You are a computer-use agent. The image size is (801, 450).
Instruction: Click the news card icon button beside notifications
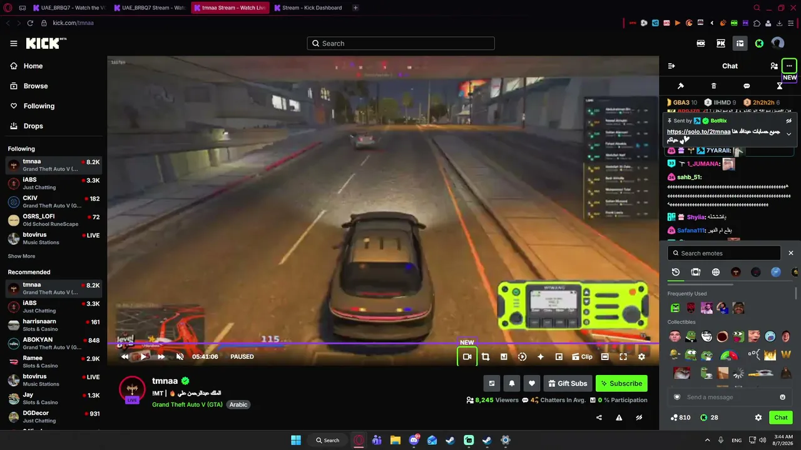(492, 383)
